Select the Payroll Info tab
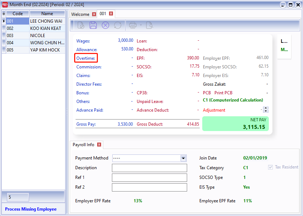This screenshot has width=303, height=216. (x=83, y=145)
